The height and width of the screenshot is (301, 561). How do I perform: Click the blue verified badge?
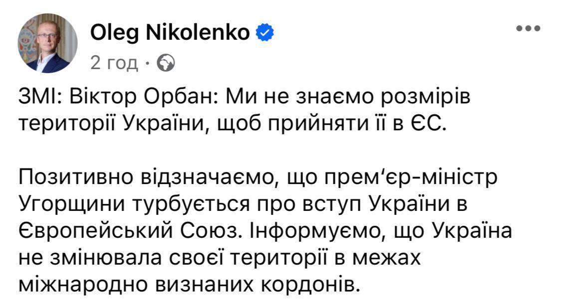(265, 32)
